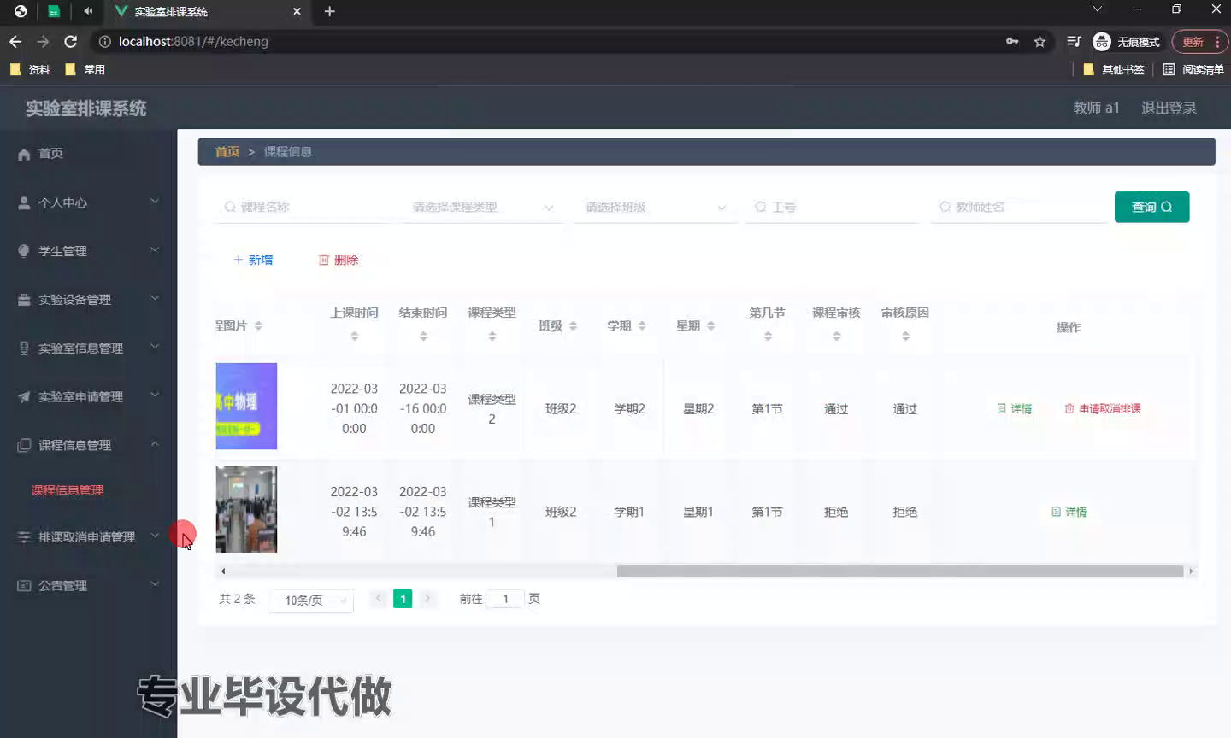
Task: Open the 阅读清单 reading list
Action: point(1193,69)
